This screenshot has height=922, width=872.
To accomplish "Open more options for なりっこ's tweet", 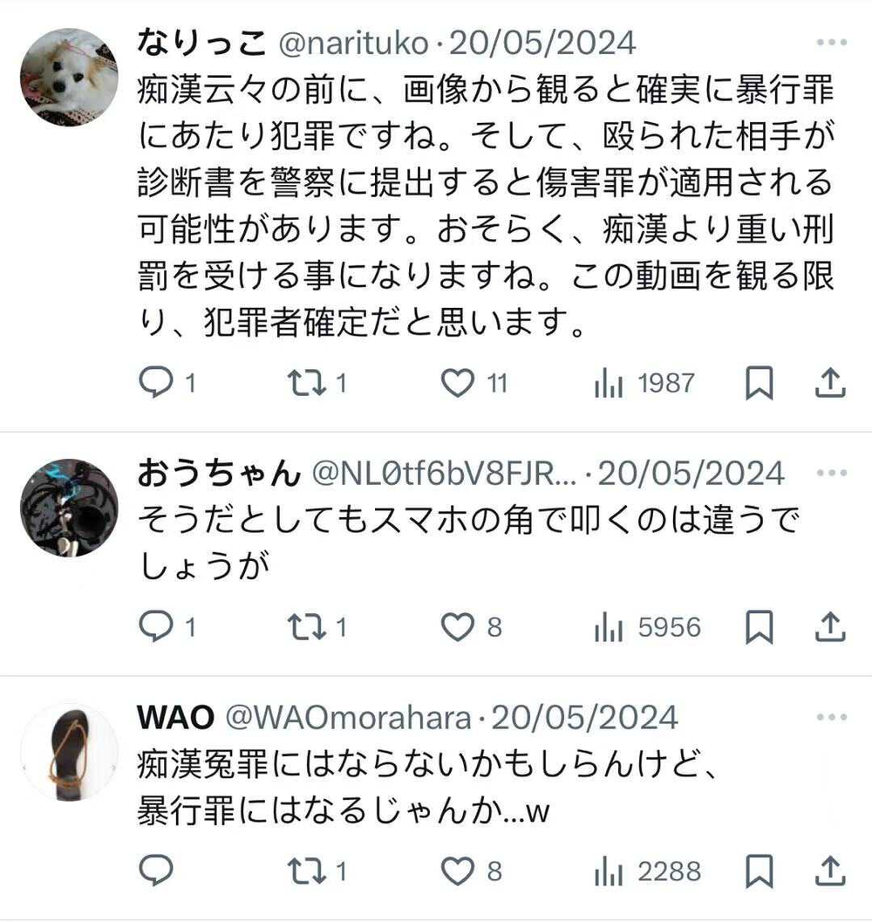I will point(831,43).
